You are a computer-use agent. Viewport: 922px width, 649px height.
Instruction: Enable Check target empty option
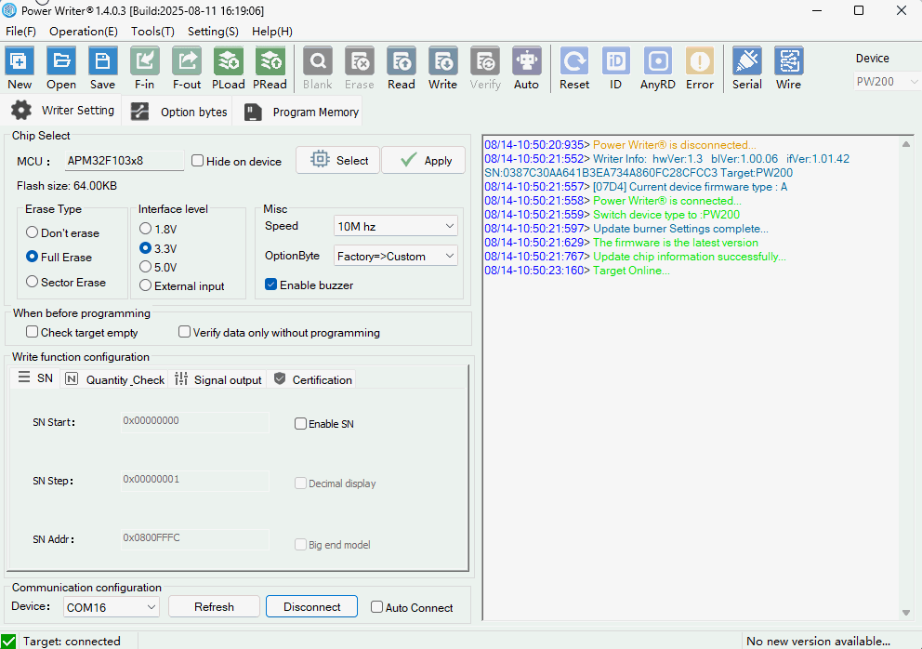[x=33, y=332]
